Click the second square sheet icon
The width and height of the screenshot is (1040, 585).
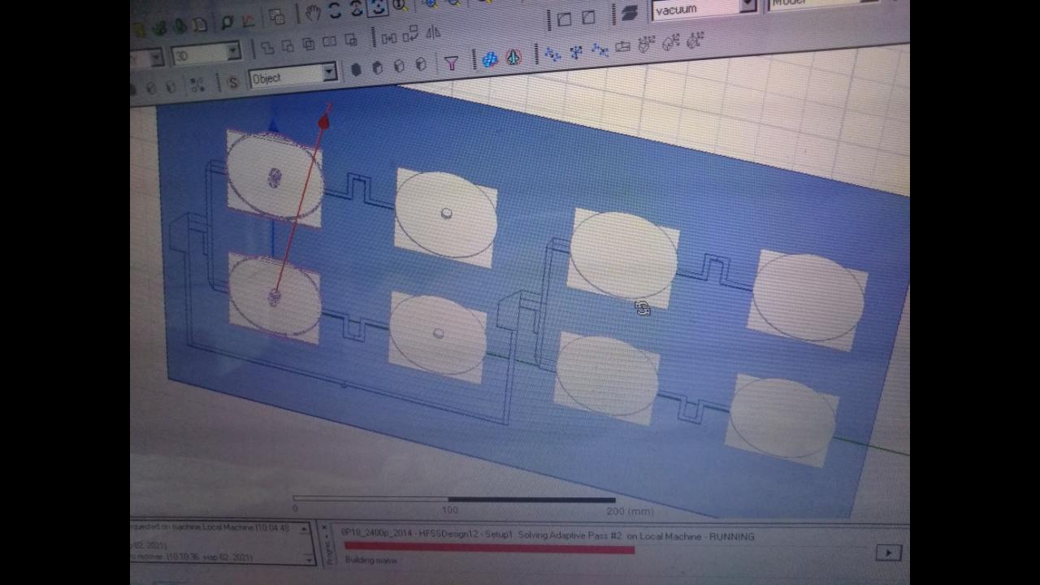coord(588,17)
